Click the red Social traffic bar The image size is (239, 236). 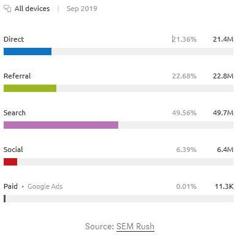(x=10, y=162)
